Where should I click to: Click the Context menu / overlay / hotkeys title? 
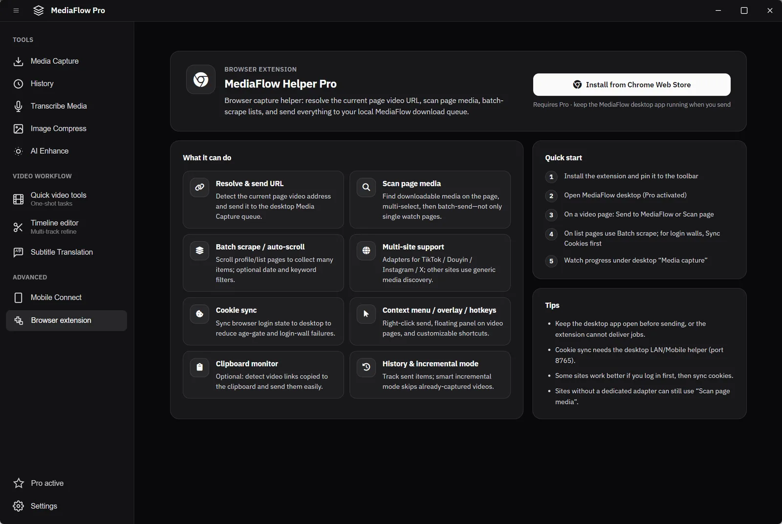coord(439,311)
